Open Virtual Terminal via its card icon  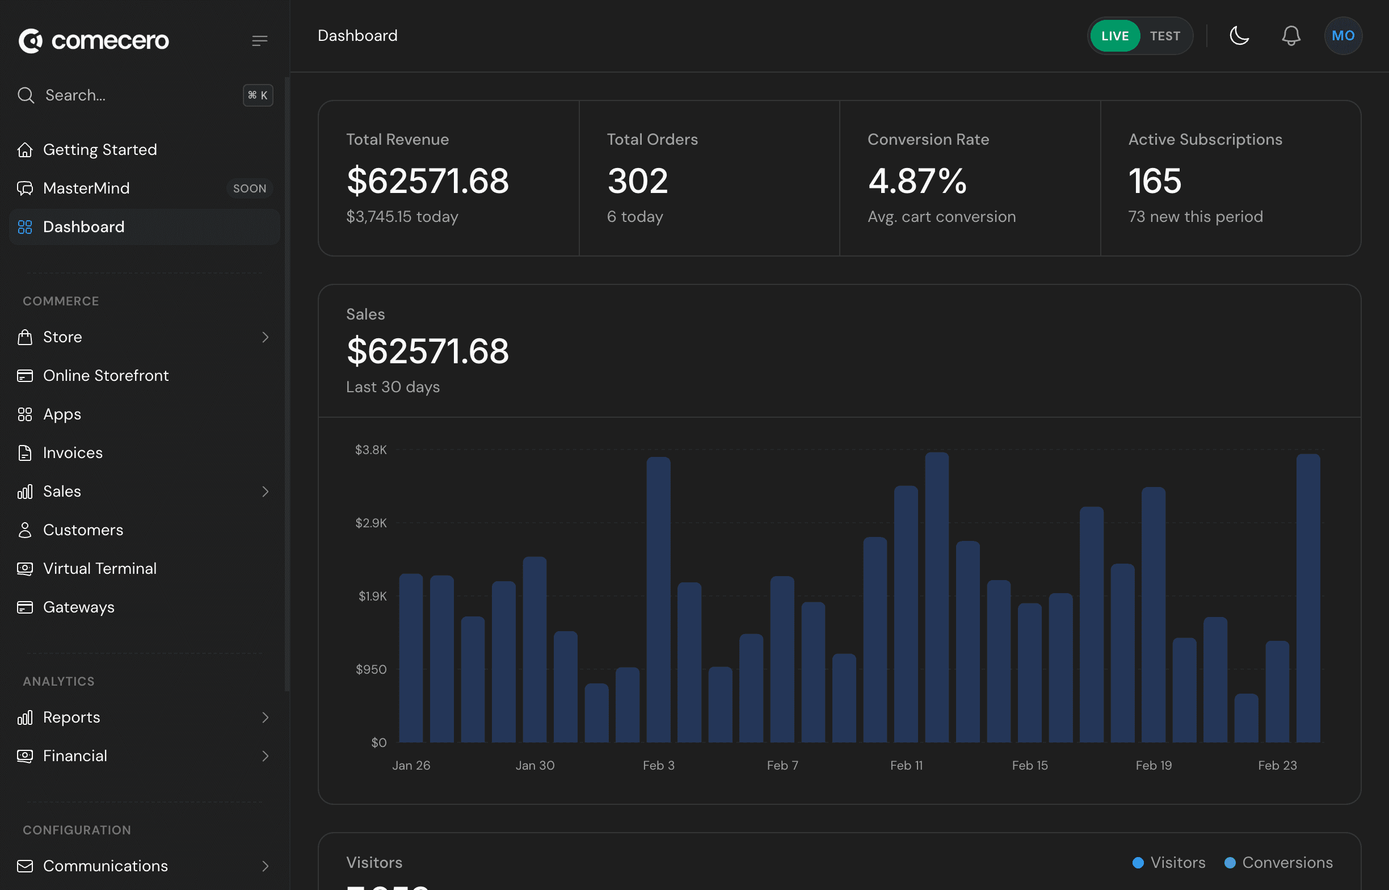point(25,568)
